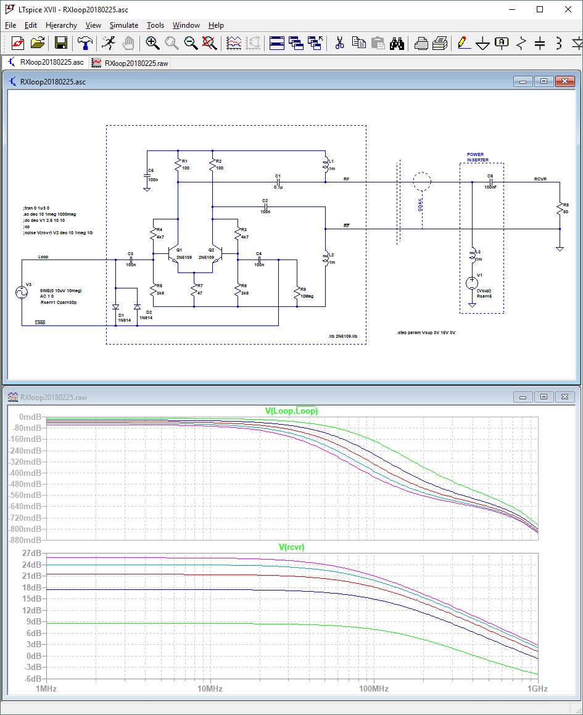Open the Control Panel hammer icon
This screenshot has width=583, height=715.
click(x=84, y=43)
